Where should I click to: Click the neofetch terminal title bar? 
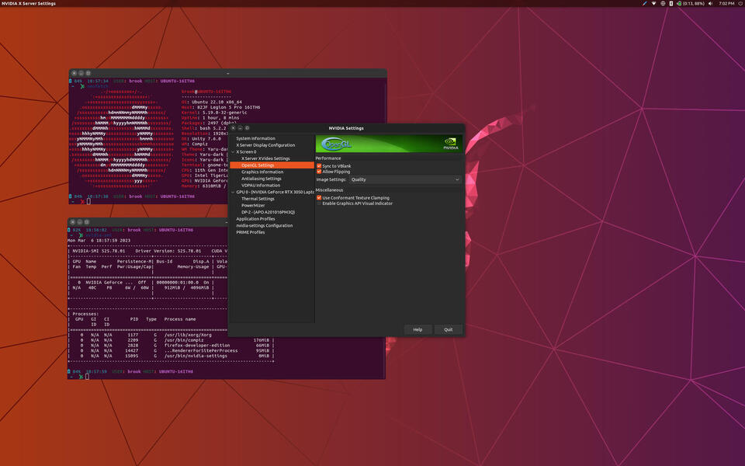pos(227,73)
